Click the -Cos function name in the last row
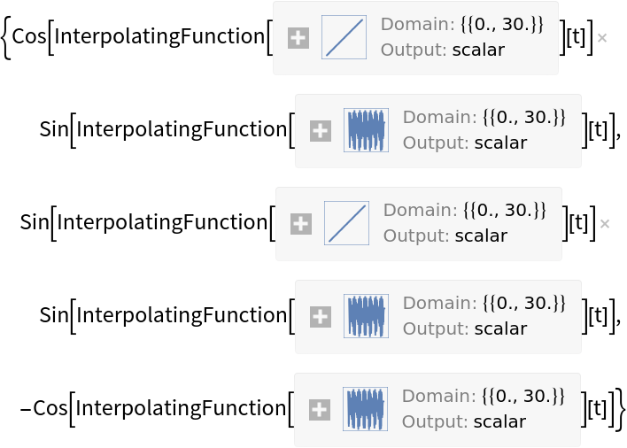The image size is (627, 448). (x=44, y=409)
